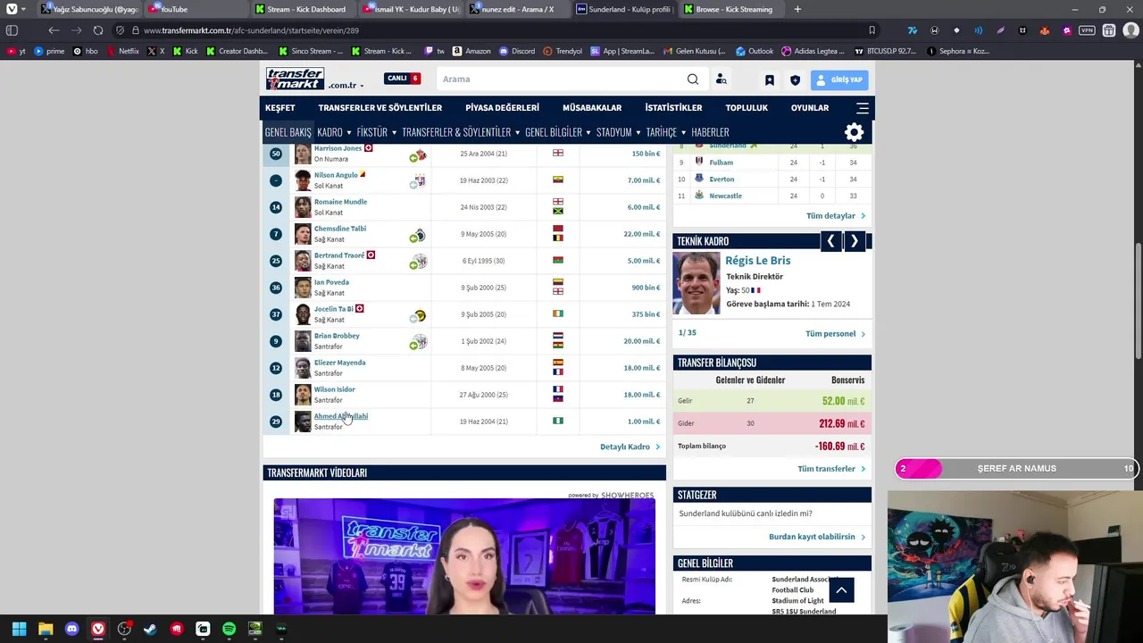Click the Burdan kayıt olabilirsin link

[817, 537]
